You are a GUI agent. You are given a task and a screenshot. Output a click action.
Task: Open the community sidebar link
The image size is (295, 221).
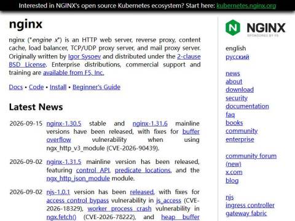242,131
